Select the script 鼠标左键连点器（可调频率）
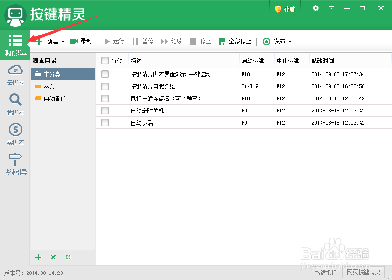 click(166, 98)
